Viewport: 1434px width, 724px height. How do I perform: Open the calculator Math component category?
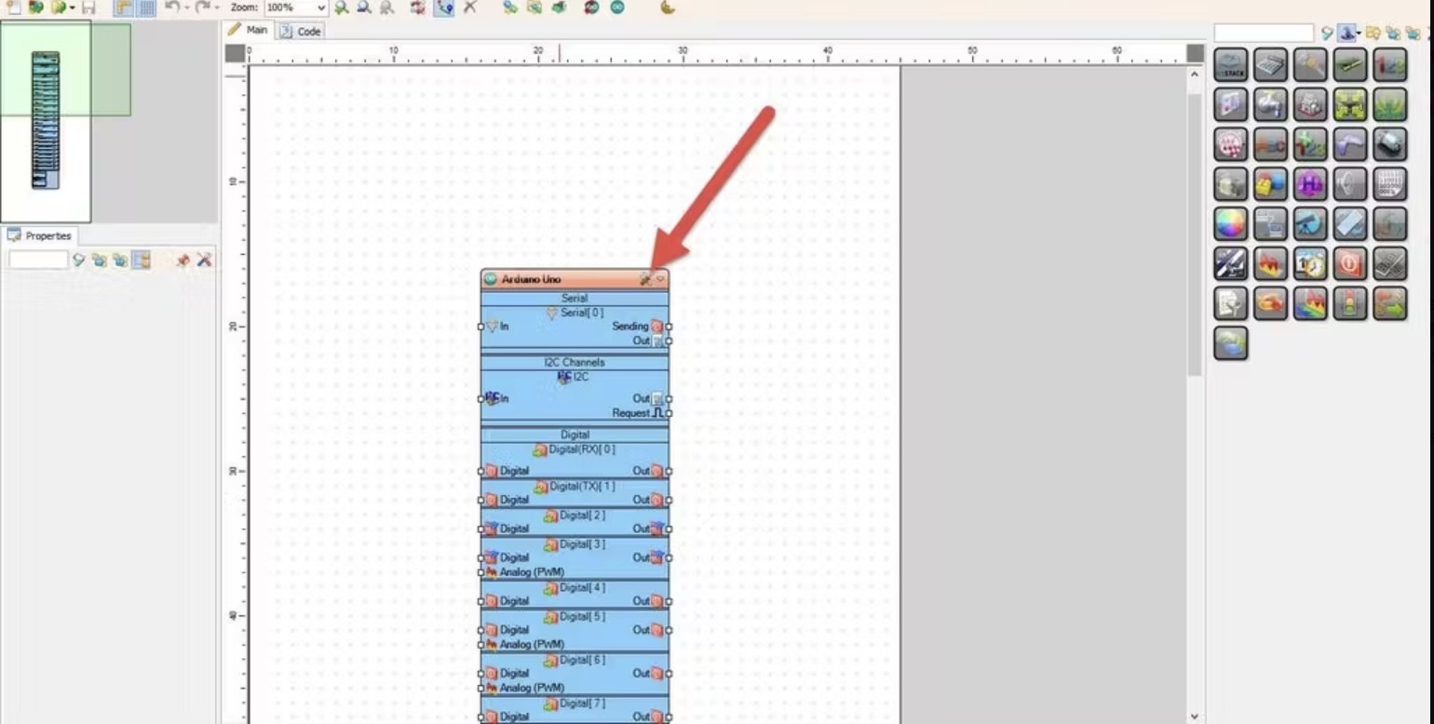tap(1270, 65)
